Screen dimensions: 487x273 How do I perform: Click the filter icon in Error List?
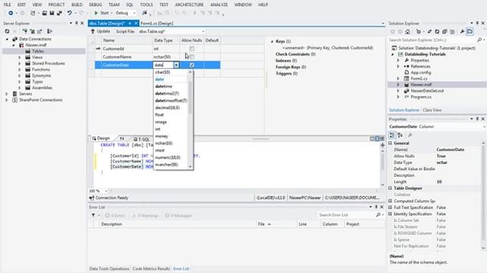pyautogui.click(x=93, y=215)
